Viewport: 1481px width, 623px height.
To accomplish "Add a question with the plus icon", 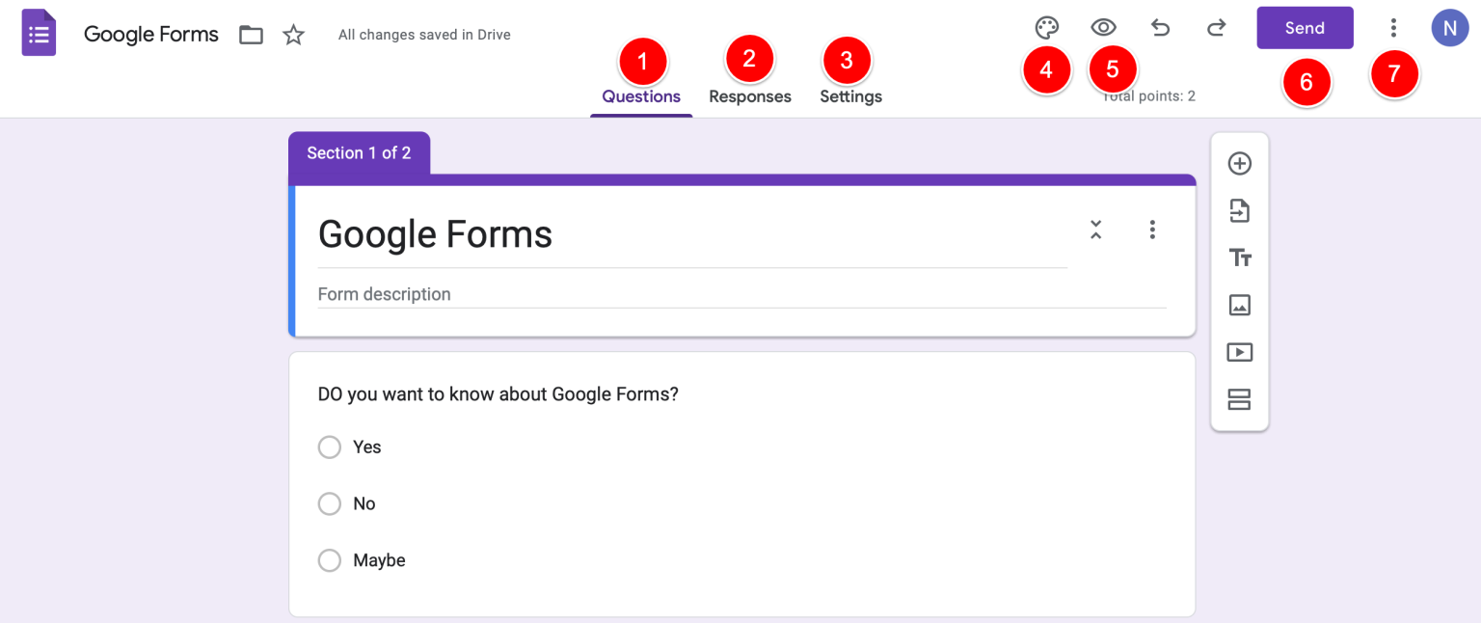I will point(1239,164).
